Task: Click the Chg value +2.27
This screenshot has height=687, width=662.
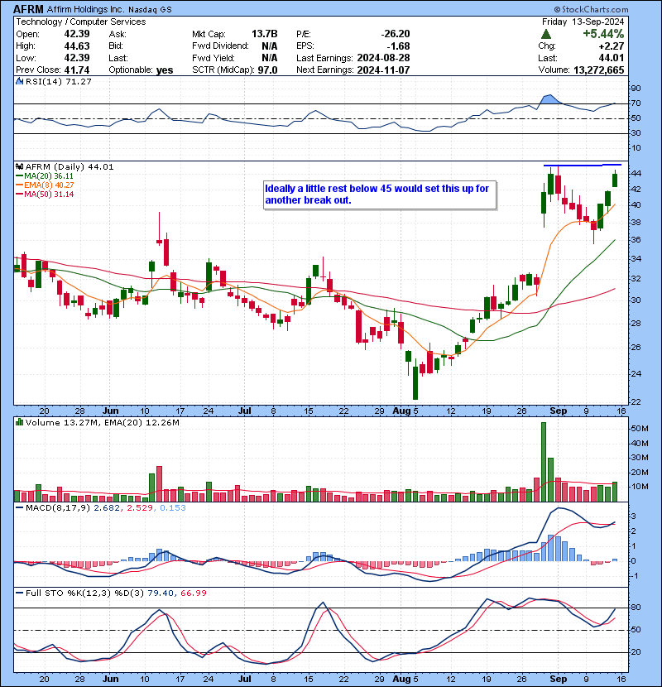Action: click(612, 46)
